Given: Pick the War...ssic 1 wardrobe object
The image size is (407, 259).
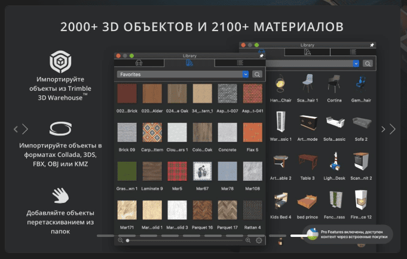Looking at the screenshot, I should [280, 122].
